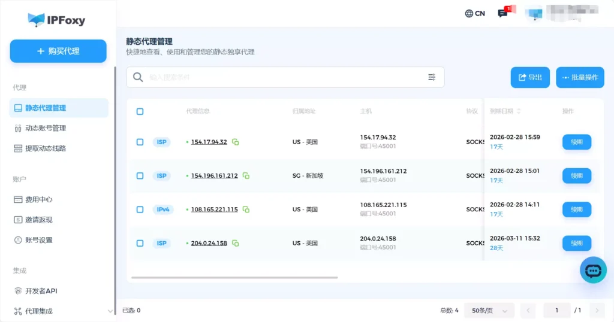Open the search filter settings icon
Screen dimensions: 614x322
[x=432, y=77]
